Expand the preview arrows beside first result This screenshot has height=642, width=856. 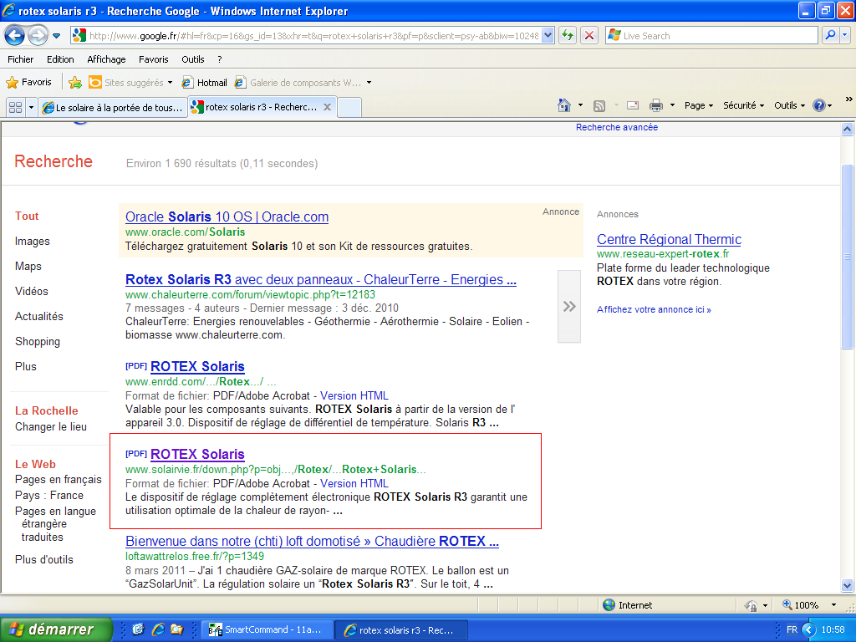(x=569, y=307)
